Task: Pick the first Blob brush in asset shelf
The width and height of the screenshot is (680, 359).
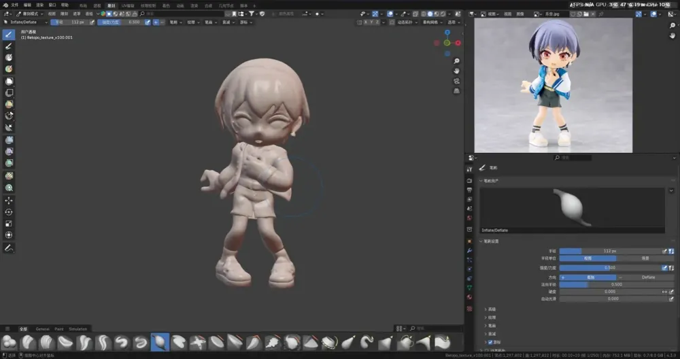Action: coord(10,342)
